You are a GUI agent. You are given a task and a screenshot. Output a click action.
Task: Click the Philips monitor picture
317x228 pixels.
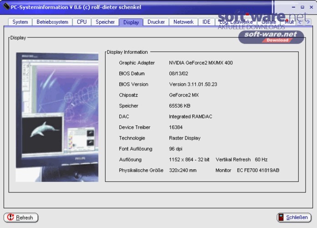(x=57, y=117)
